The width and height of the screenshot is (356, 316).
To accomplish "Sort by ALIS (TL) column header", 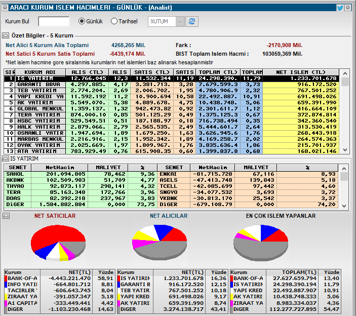I will [87, 72].
